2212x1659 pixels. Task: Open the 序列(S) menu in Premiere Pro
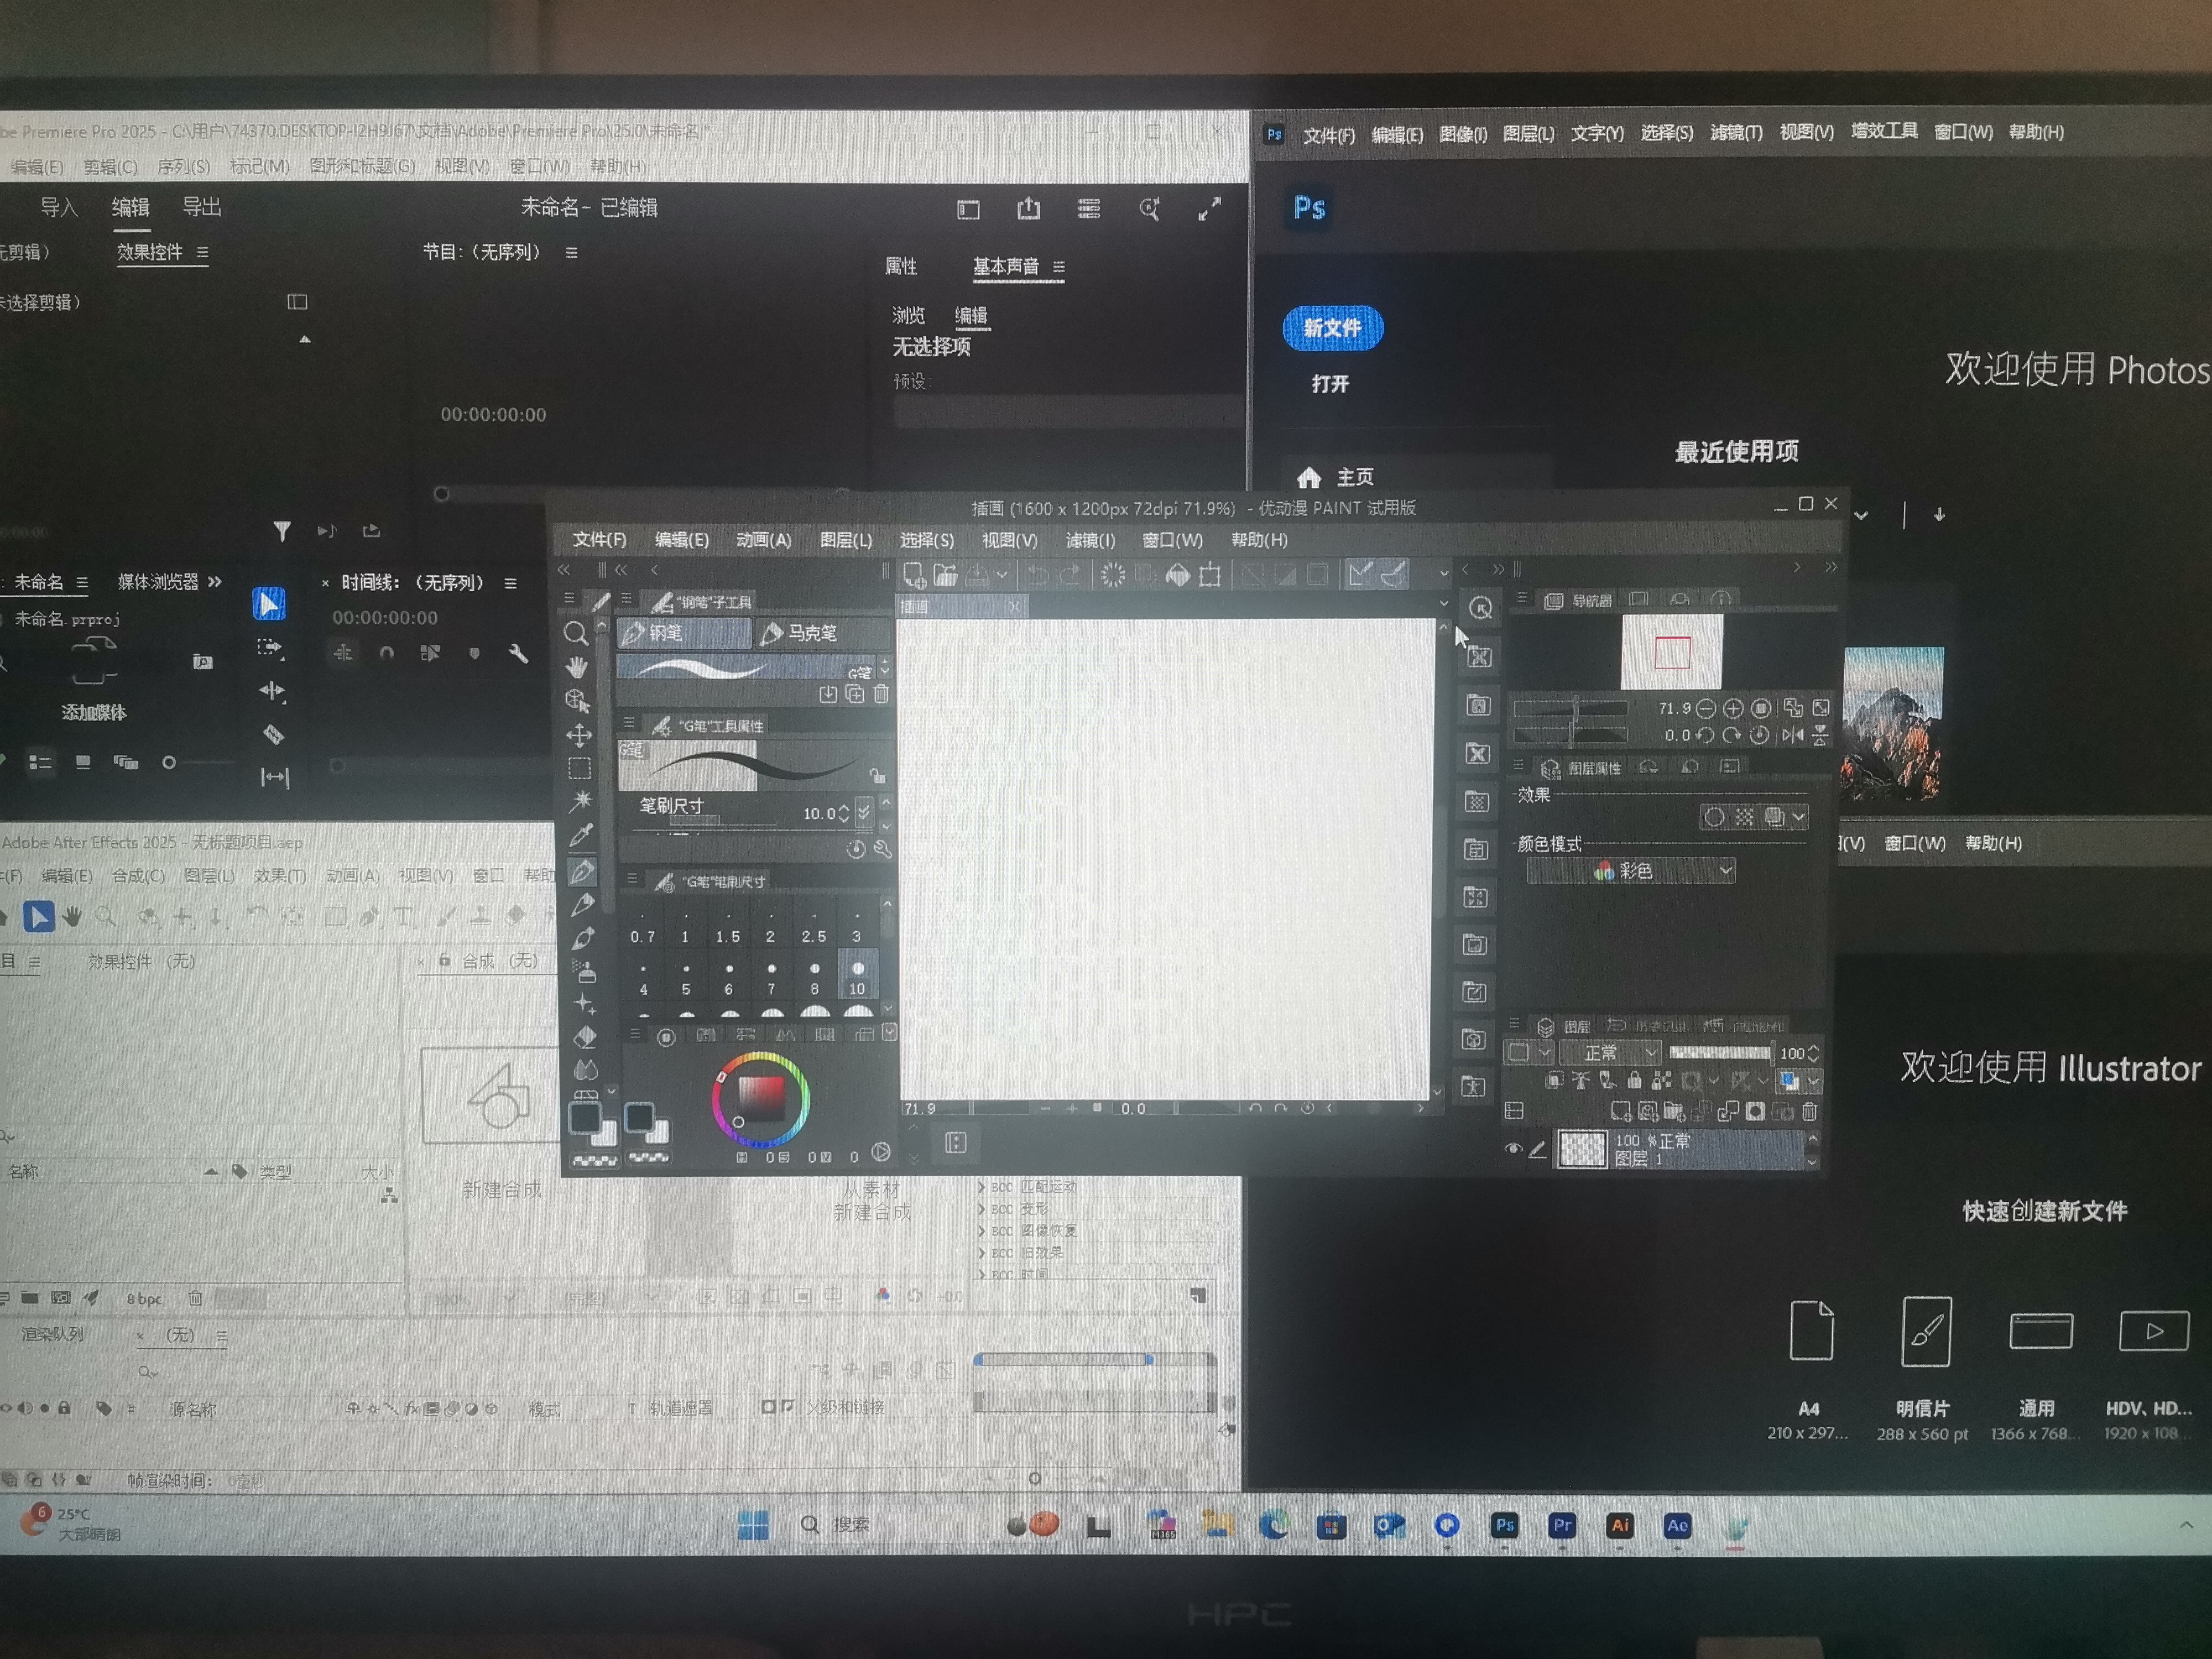[x=184, y=167]
